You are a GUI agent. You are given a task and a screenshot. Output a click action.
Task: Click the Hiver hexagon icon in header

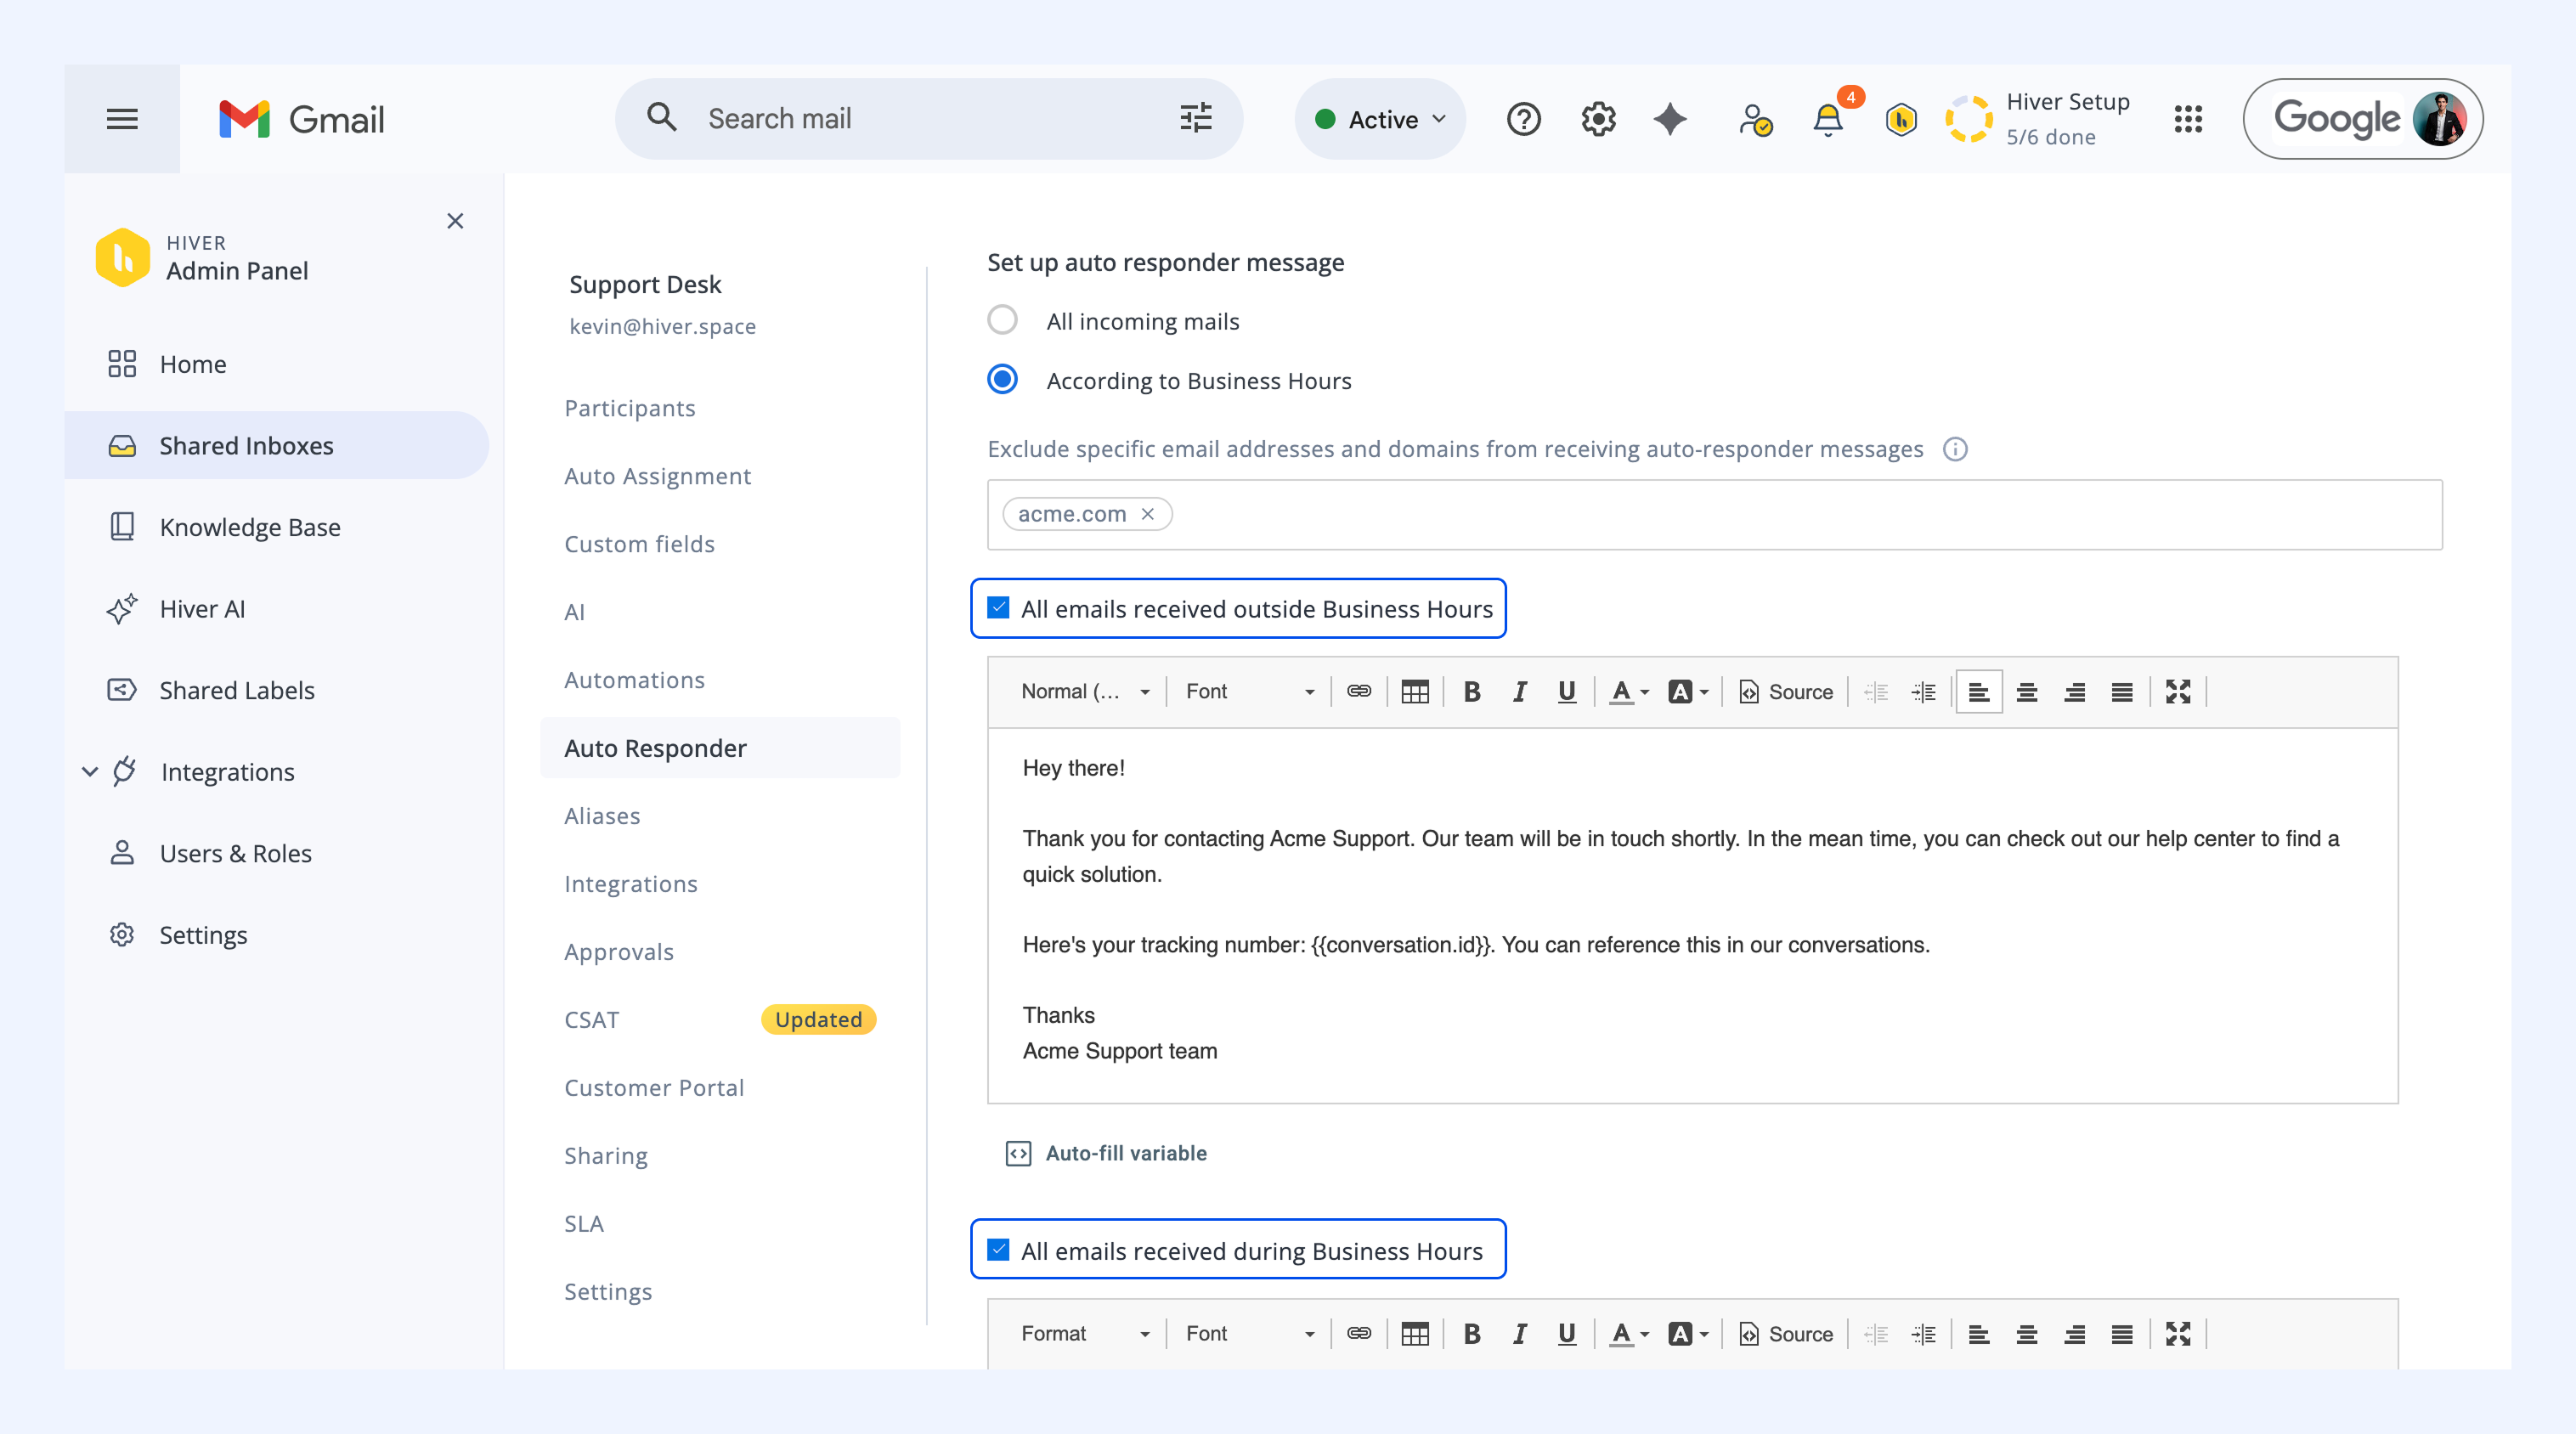(x=1901, y=119)
